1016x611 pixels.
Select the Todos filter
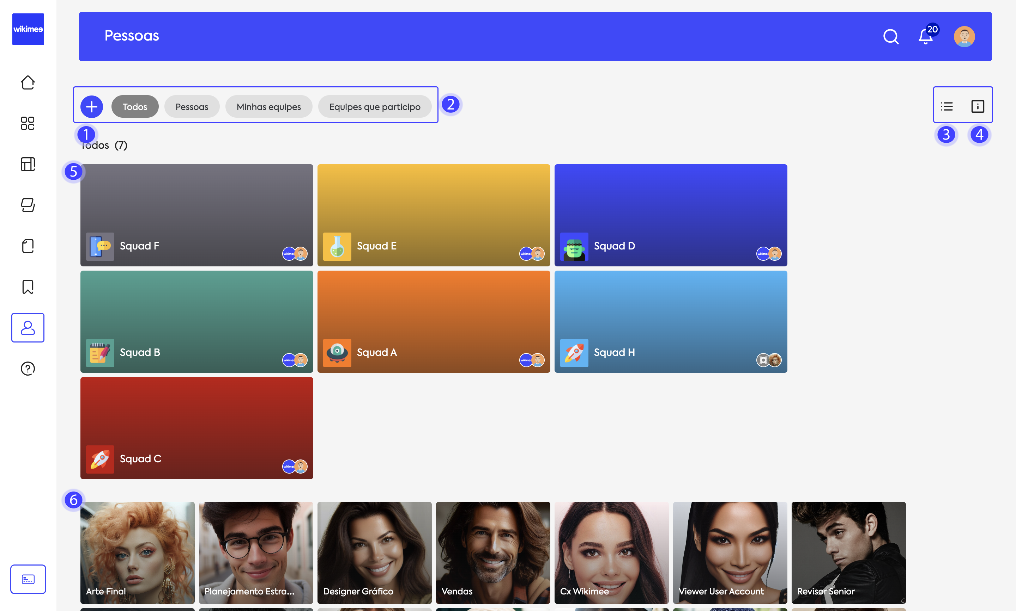(x=135, y=107)
